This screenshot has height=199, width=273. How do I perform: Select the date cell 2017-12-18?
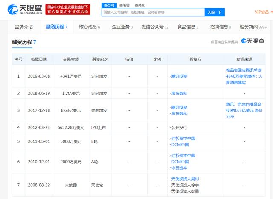(x=39, y=110)
